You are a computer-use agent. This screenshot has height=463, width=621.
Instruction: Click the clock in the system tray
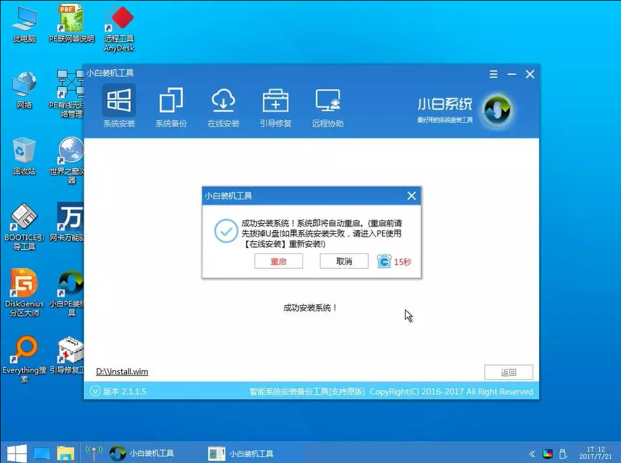tap(596, 453)
